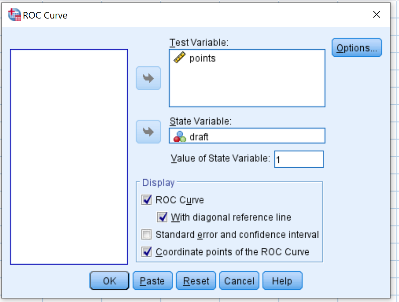This screenshot has width=399, height=302.
Task: Uncheck the ROC Curve checkbox
Action: pos(147,200)
